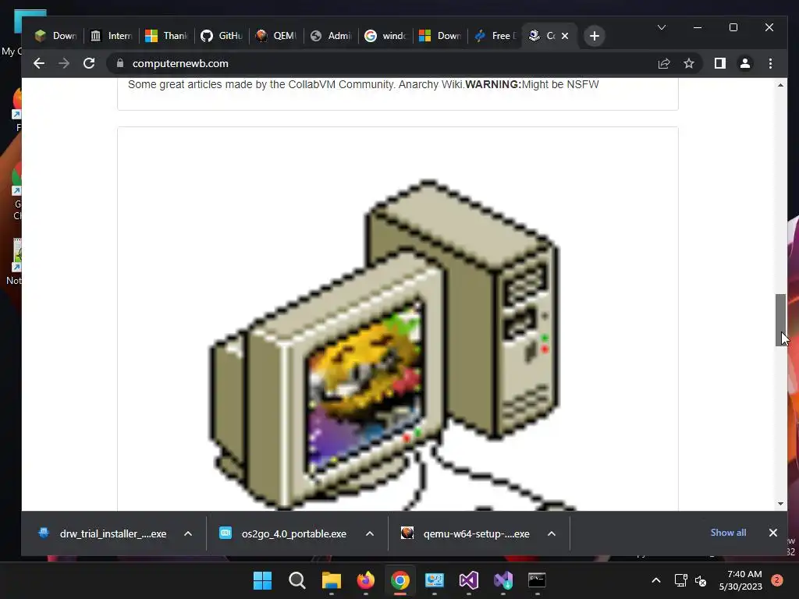Click the Chrome taskbar icon

tap(400, 580)
